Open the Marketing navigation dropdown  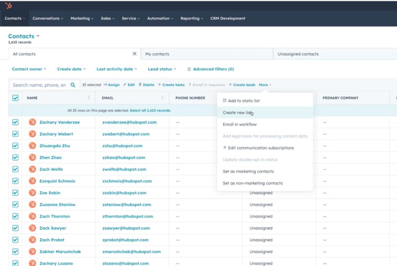pyautogui.click(x=82, y=18)
